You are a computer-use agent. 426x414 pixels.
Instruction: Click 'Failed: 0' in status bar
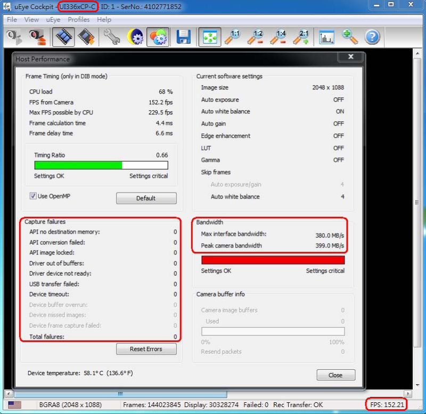[256, 405]
